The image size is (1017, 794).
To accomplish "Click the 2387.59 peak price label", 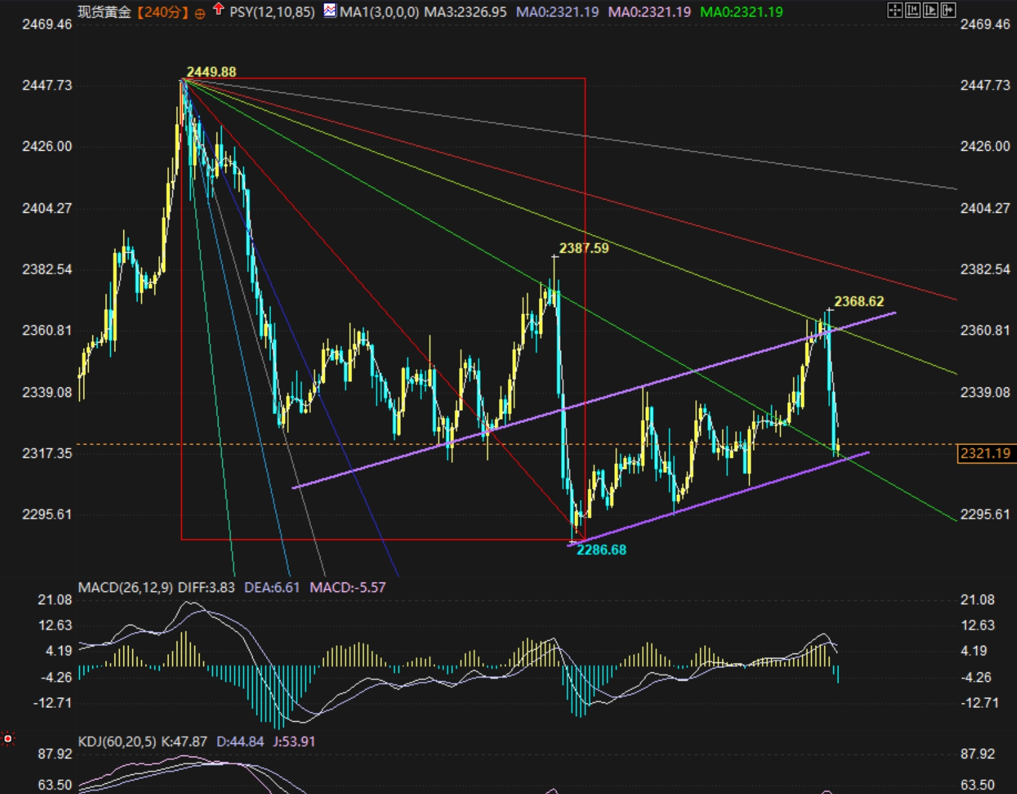I will (584, 248).
